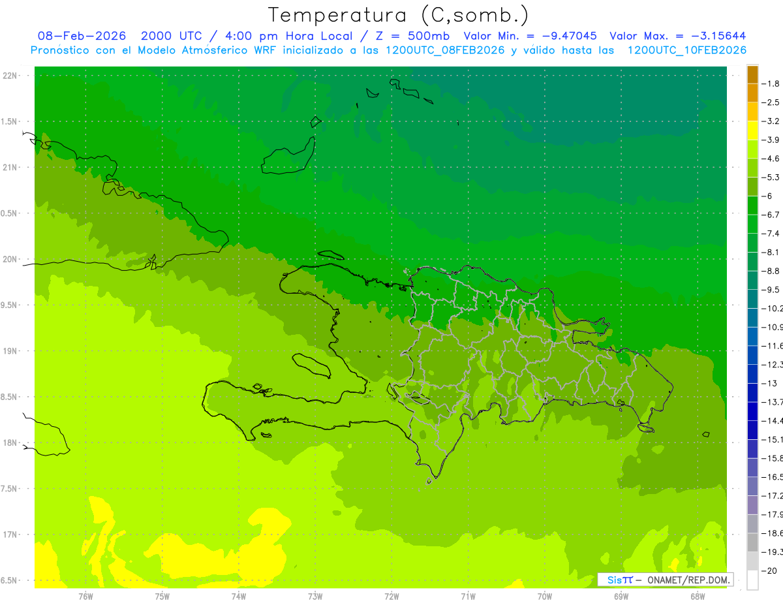
Task: Click the '73W' longitude label
Action: coord(315,596)
